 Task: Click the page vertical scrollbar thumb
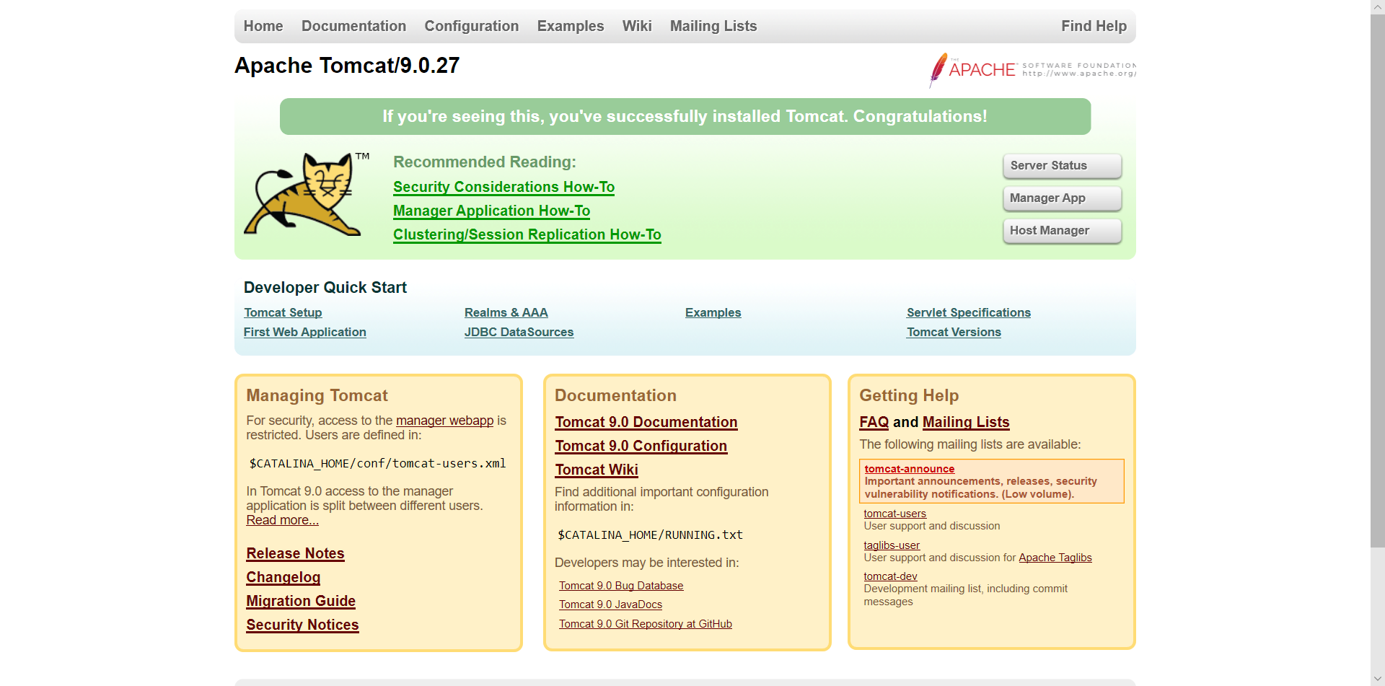click(1378, 281)
